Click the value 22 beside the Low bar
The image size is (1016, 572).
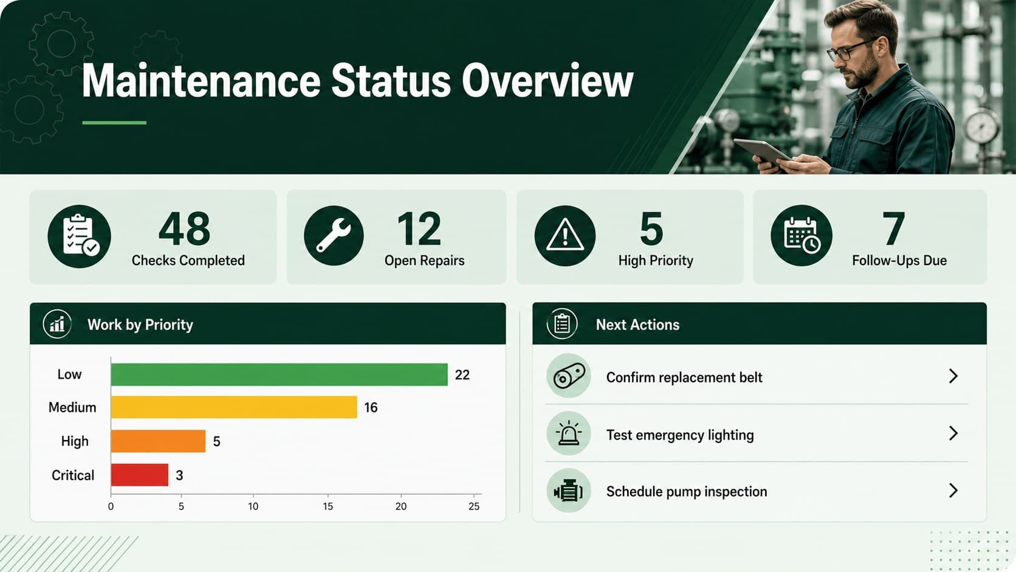[x=462, y=374]
